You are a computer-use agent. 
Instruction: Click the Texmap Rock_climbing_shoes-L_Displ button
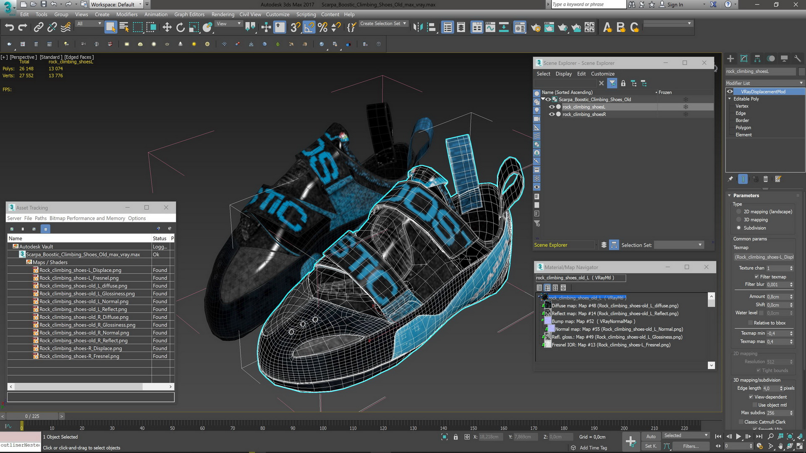(764, 257)
